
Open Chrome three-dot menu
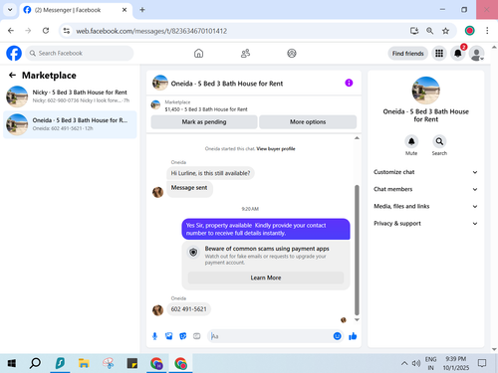coord(487,31)
